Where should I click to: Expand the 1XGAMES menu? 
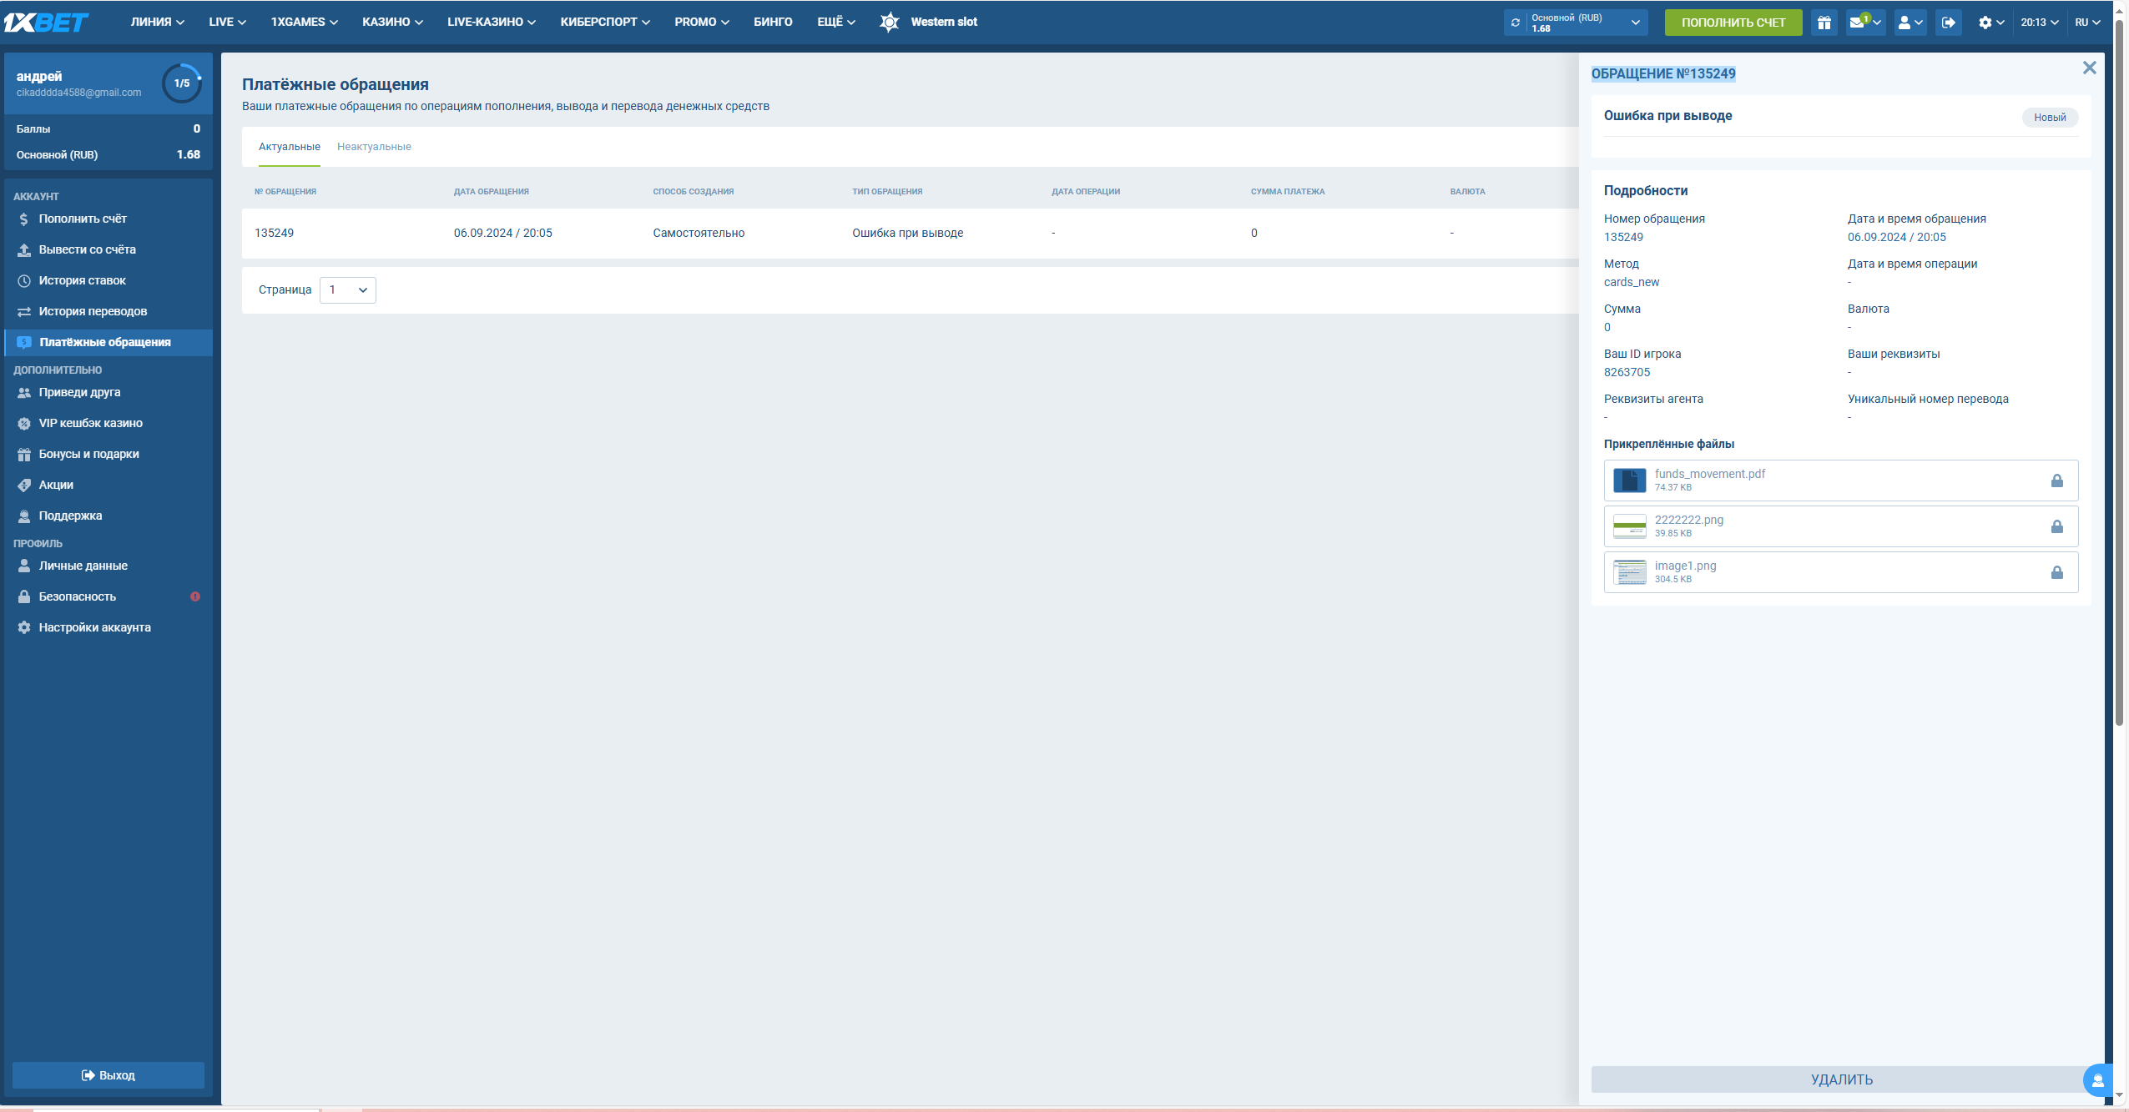pyautogui.click(x=304, y=22)
